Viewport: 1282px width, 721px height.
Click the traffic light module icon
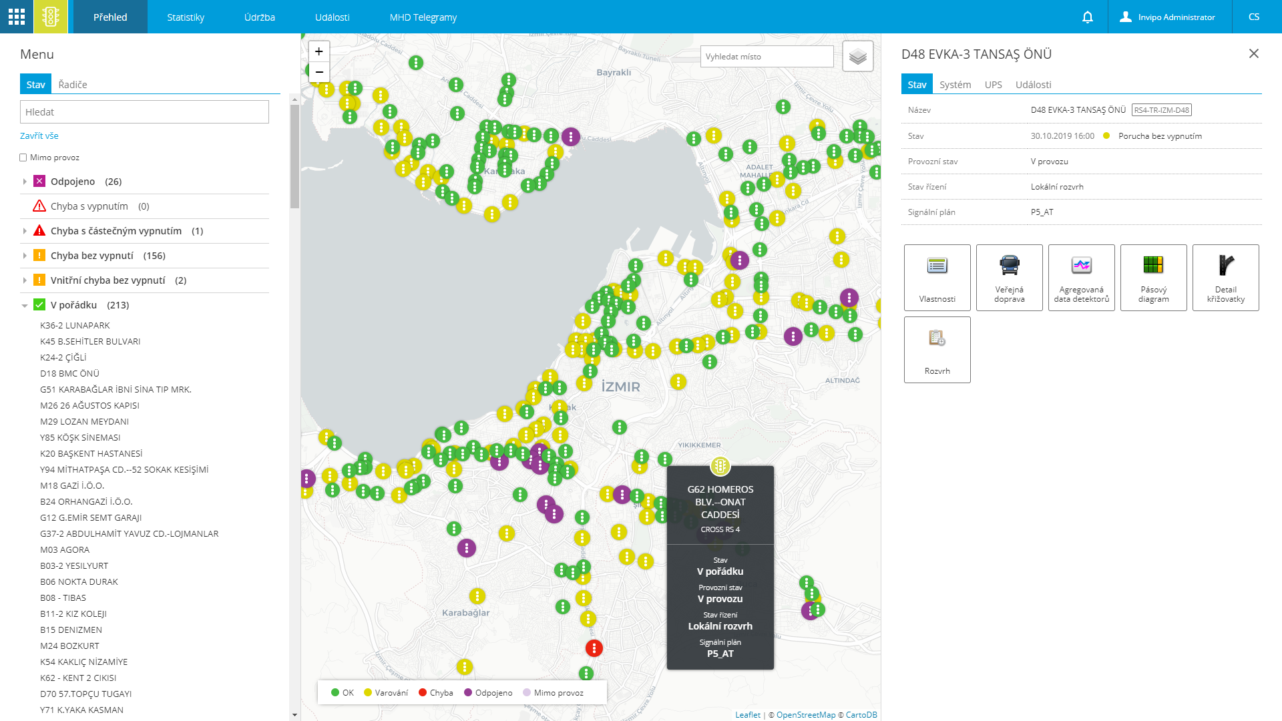(51, 17)
